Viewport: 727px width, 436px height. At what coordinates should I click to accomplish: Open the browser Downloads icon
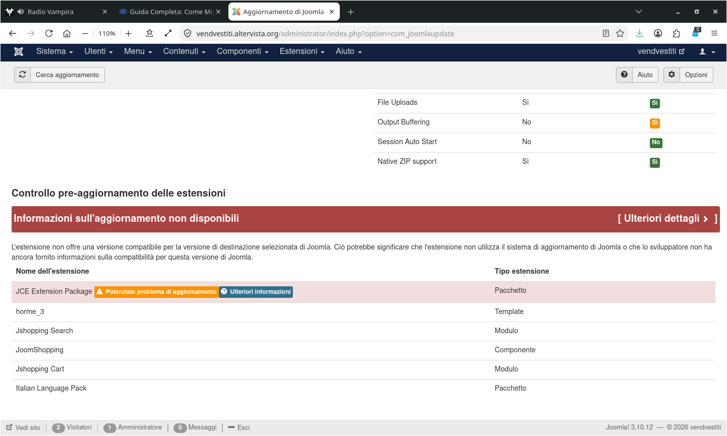tap(640, 33)
